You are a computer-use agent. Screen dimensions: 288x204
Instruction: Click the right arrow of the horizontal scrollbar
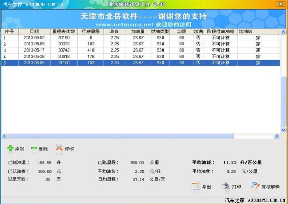(x=277, y=136)
